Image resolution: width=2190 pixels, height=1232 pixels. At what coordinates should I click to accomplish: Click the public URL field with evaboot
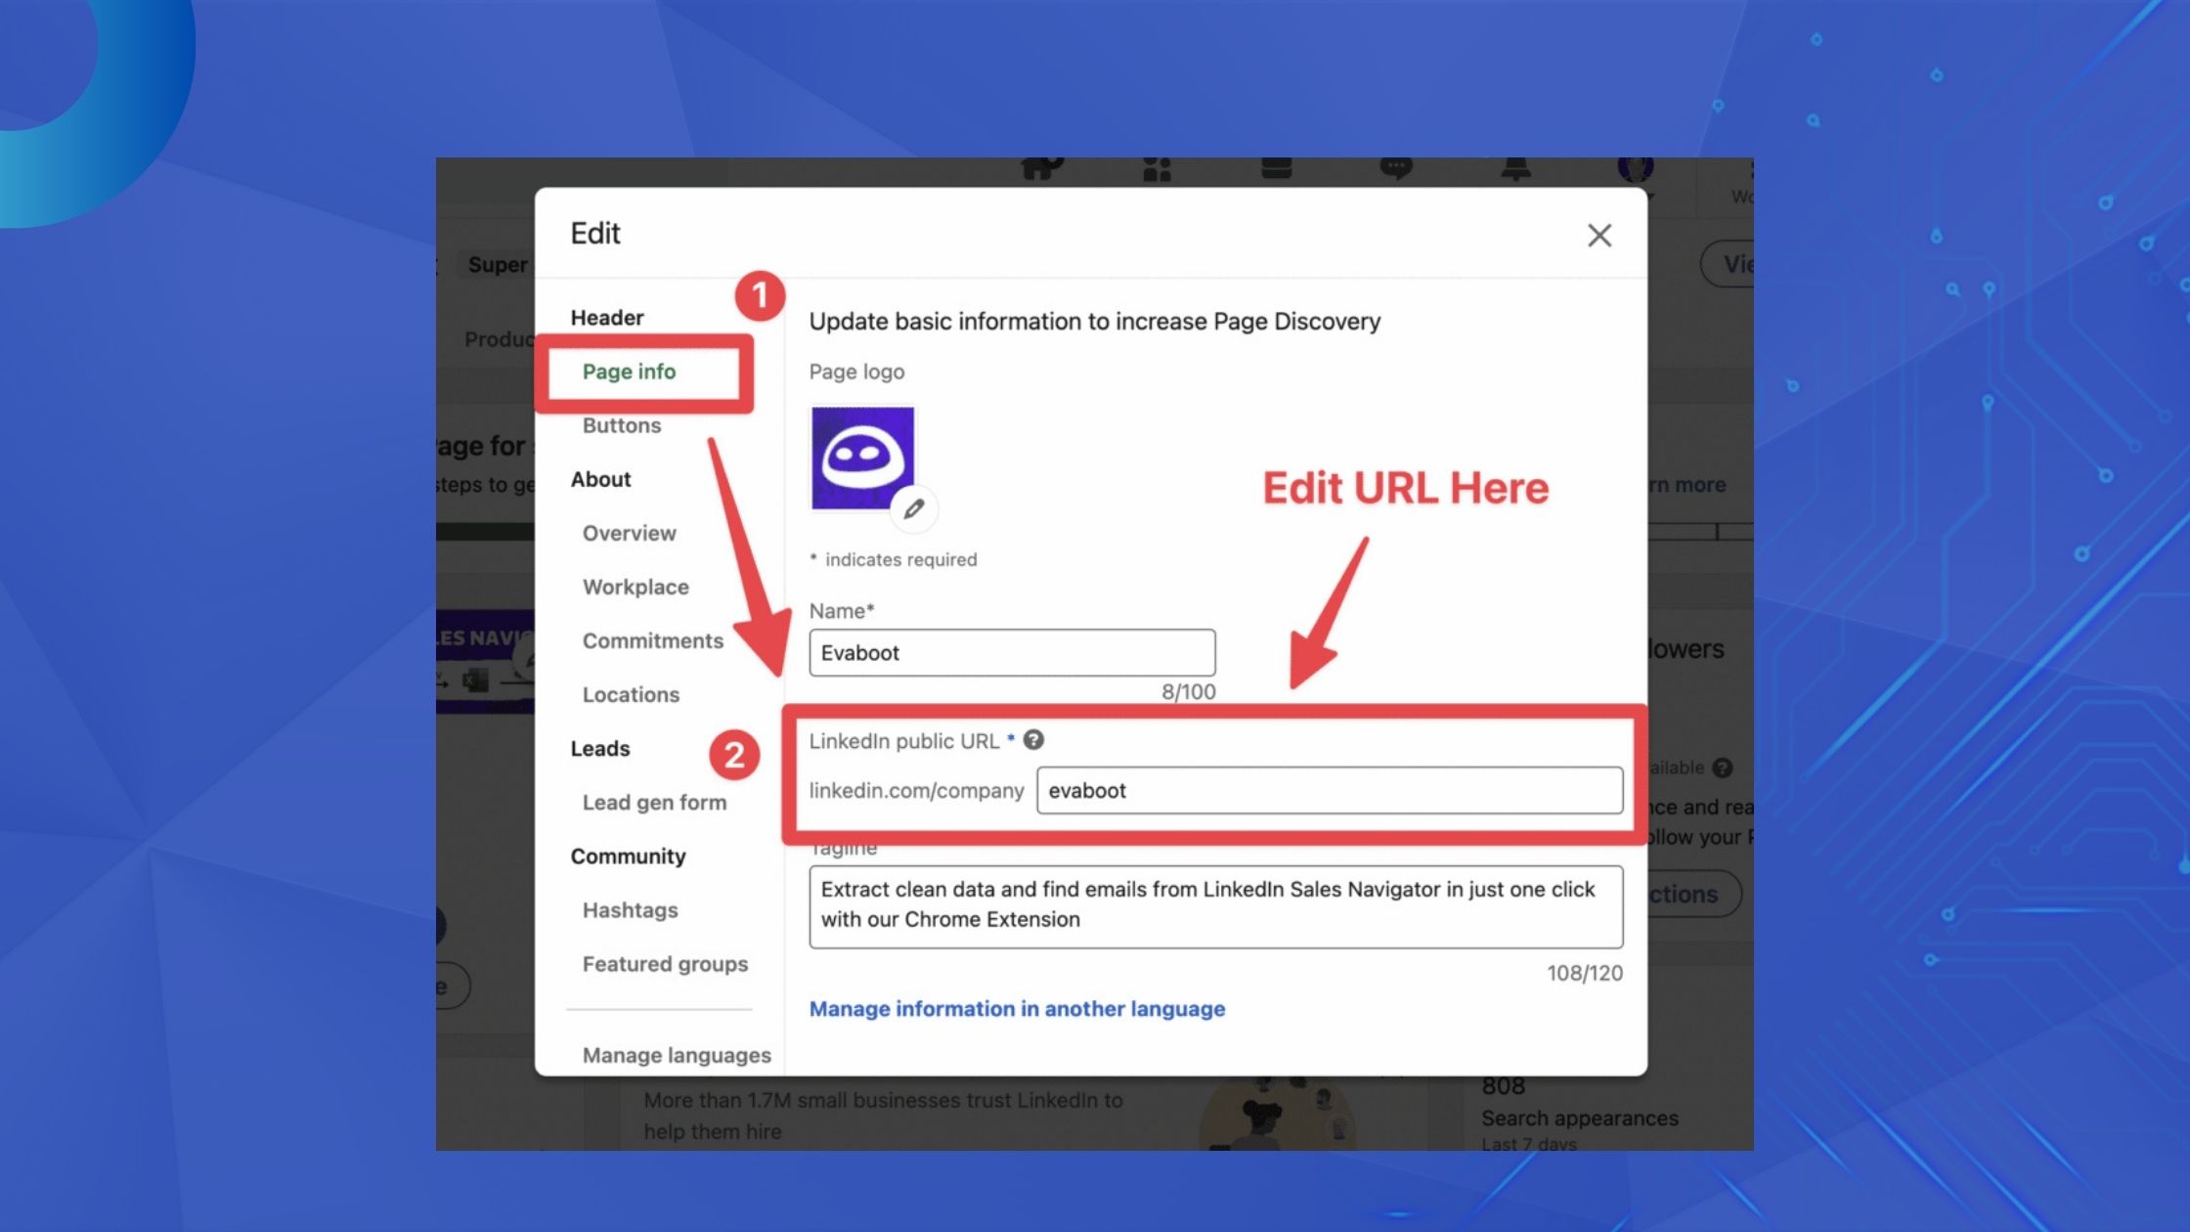click(1330, 790)
